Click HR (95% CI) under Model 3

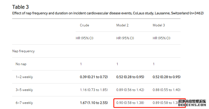[x=161, y=38]
